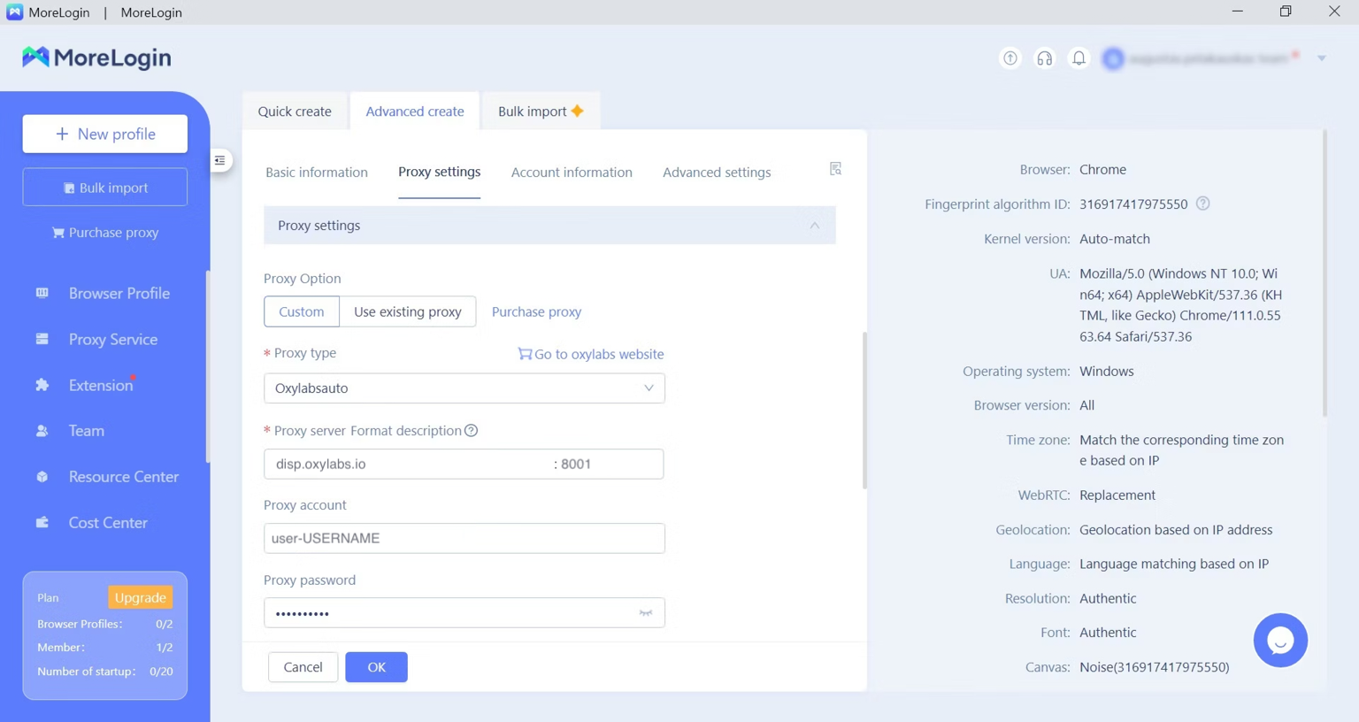Open the Proxy type Oxylabsauto dropdown

point(464,388)
